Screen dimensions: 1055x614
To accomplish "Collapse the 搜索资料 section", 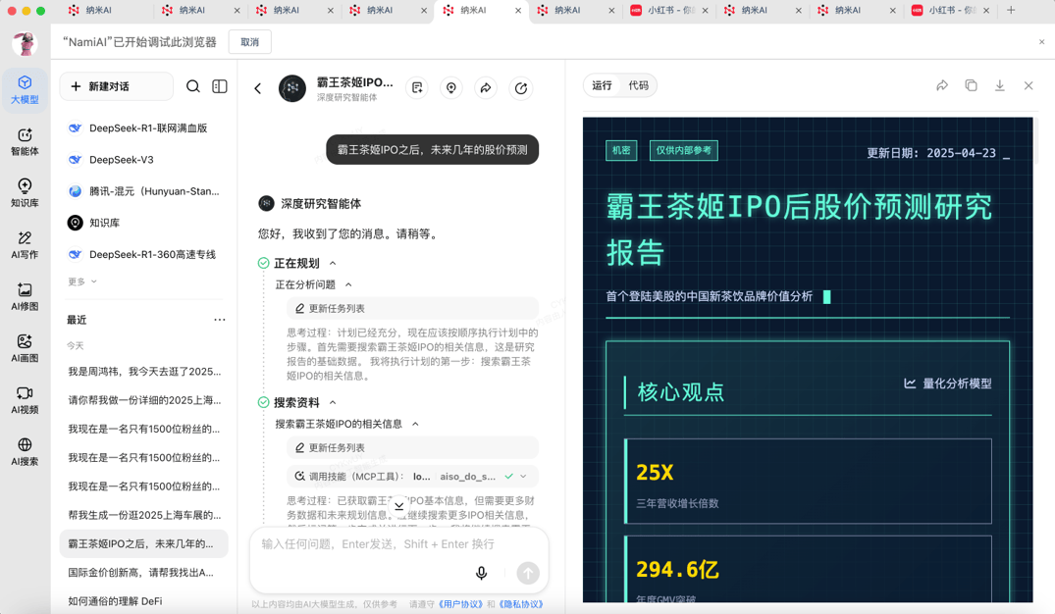I will pos(333,403).
